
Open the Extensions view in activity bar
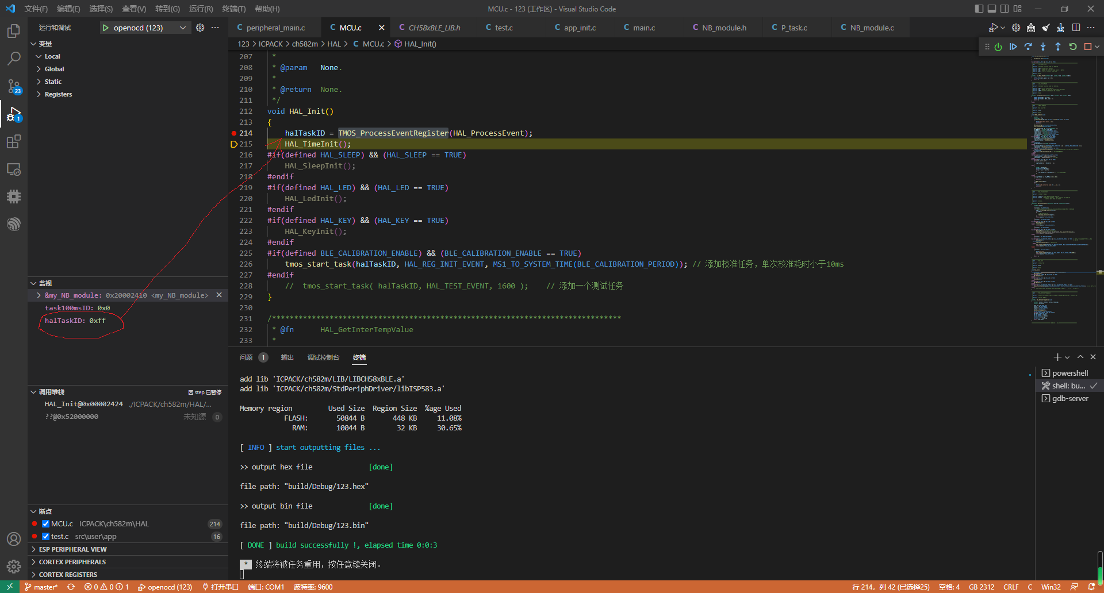(x=14, y=141)
